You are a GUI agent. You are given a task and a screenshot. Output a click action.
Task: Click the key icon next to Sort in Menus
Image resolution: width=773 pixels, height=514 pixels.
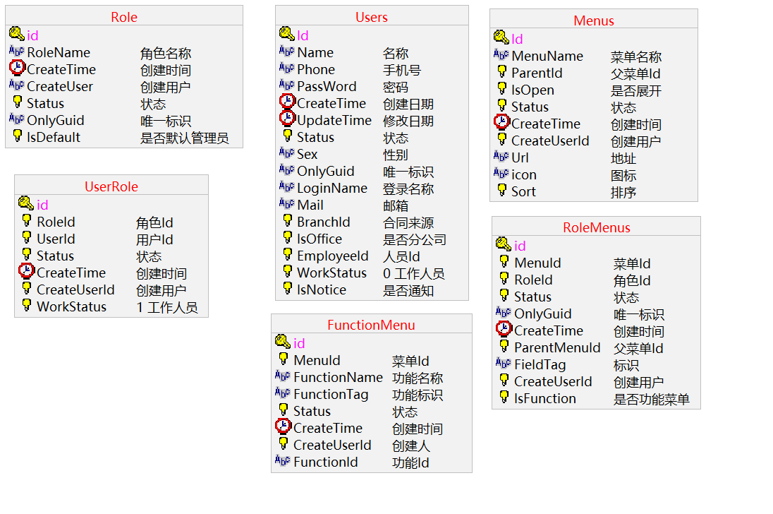[499, 191]
